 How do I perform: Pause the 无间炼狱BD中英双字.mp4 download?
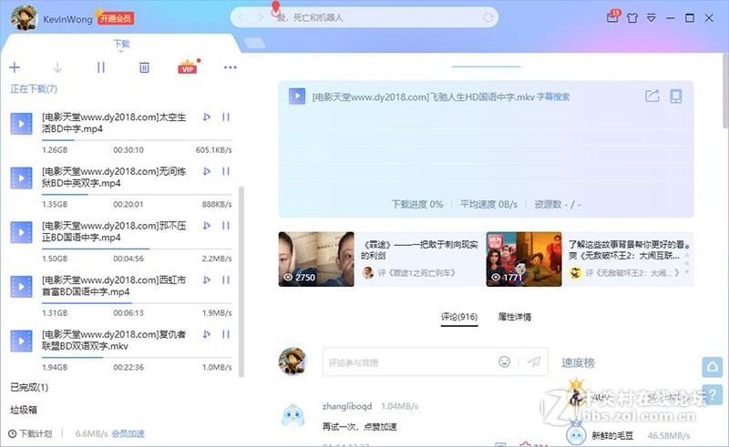click(226, 171)
